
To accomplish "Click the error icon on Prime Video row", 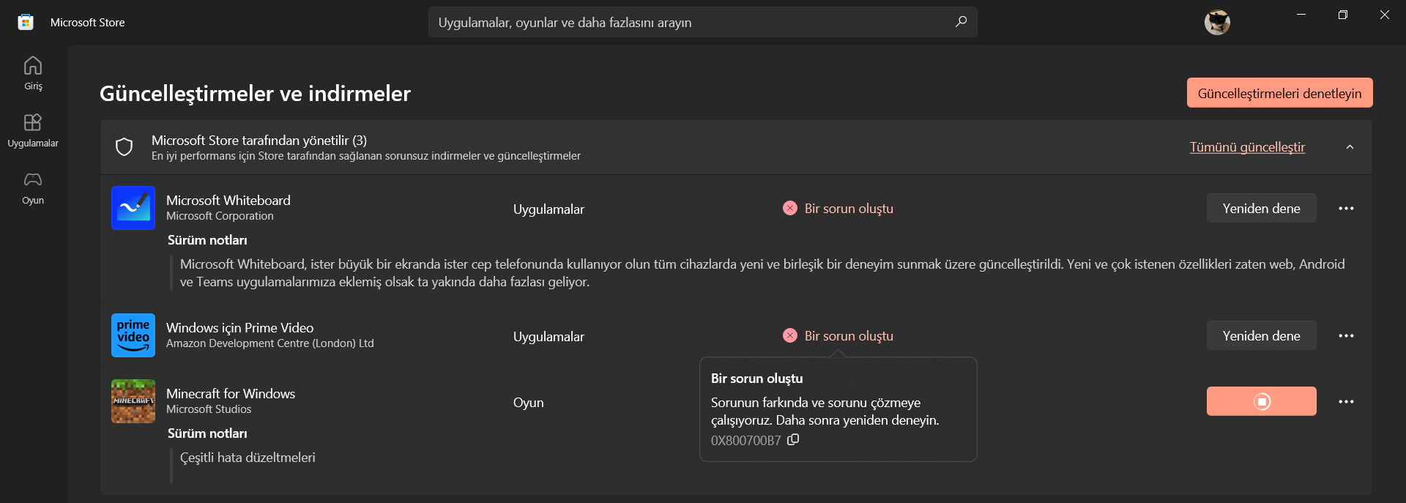I will (x=790, y=336).
